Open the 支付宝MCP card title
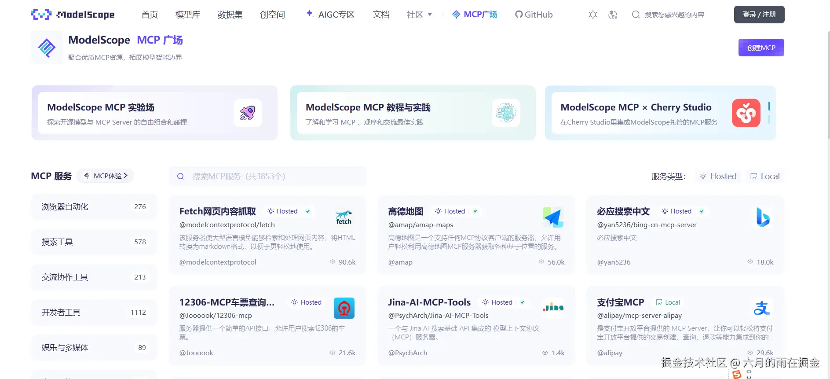 pos(620,302)
